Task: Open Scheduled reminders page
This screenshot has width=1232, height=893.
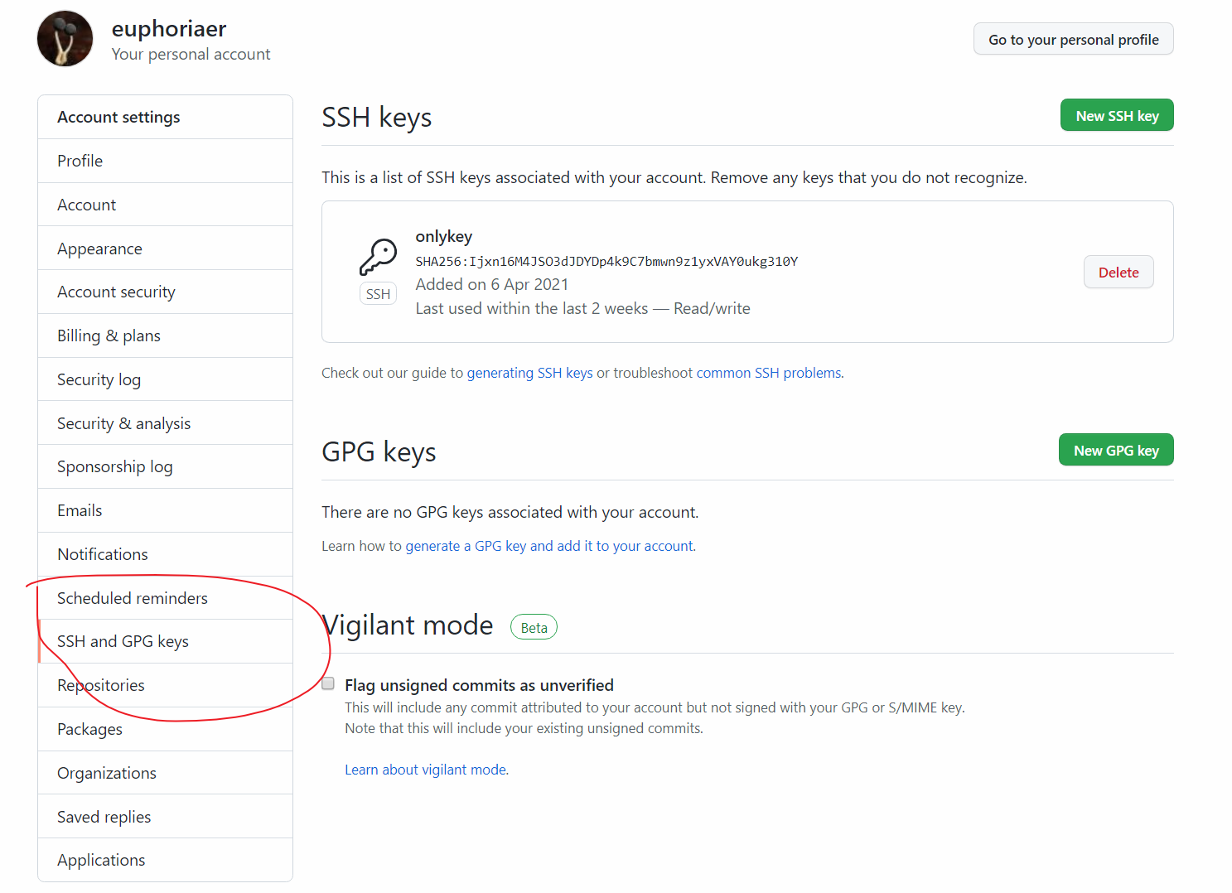Action: point(165,598)
